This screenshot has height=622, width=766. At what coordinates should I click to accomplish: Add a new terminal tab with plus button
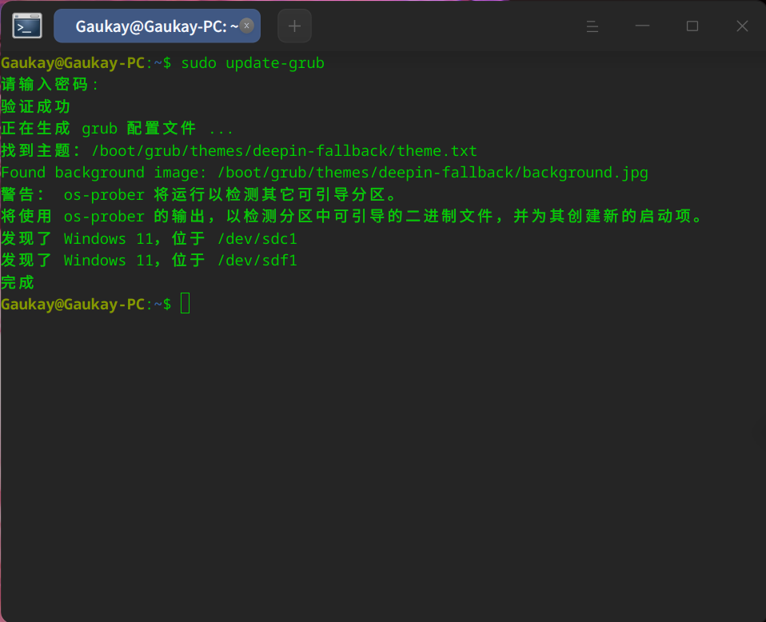(x=294, y=26)
